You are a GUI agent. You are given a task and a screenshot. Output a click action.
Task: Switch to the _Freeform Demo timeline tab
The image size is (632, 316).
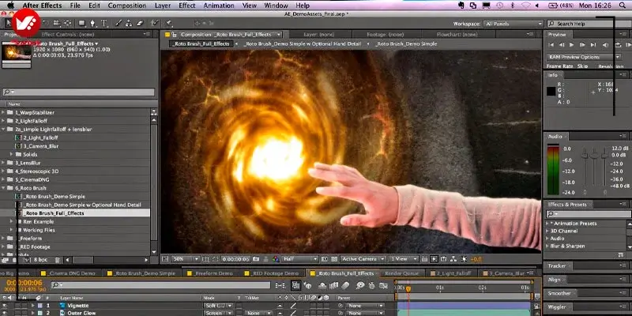[x=210, y=273]
